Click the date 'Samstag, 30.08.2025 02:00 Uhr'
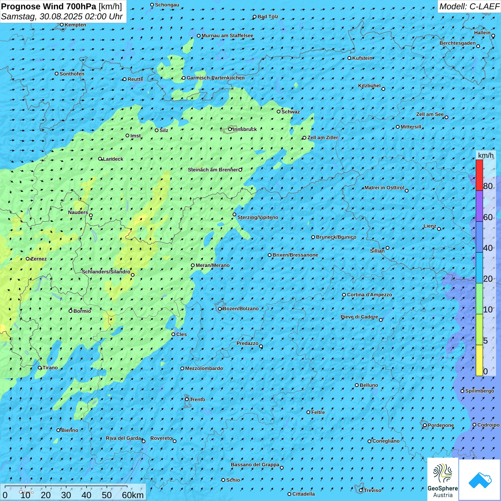This screenshot has height=501, width=501. tap(62, 16)
